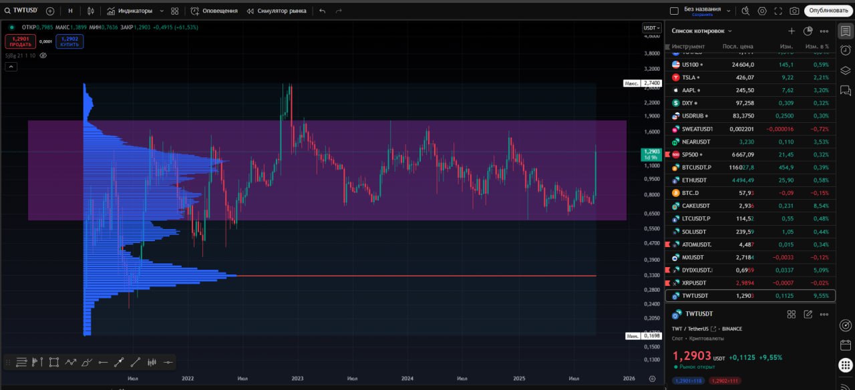Sort watchlist by Изм. в % column
Screen dimensions: 855x390
[817, 46]
